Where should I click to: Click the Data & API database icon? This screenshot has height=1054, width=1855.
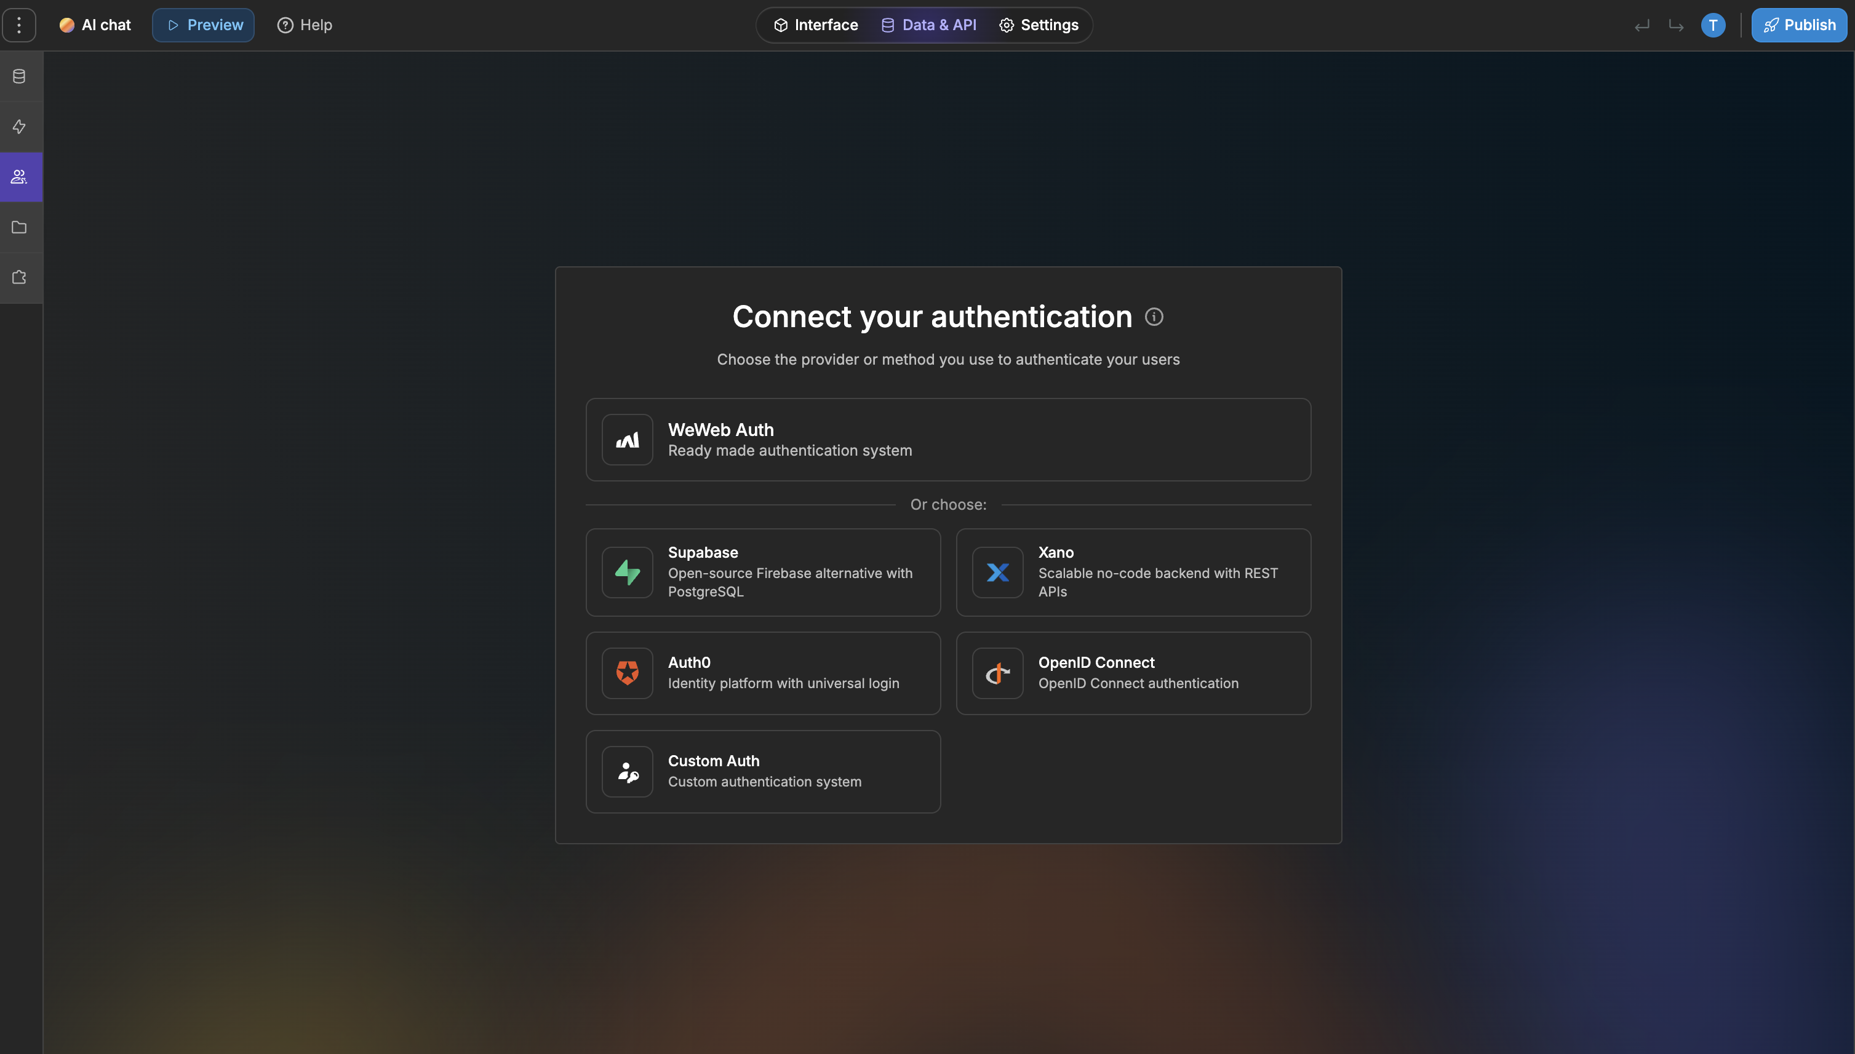[x=888, y=25]
